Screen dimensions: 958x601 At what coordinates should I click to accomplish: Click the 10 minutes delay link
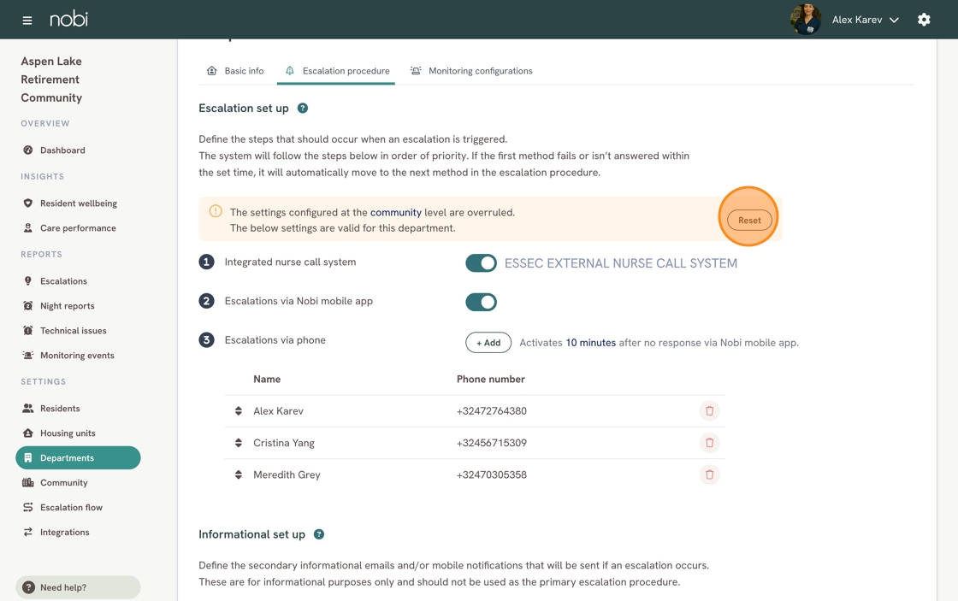click(591, 343)
